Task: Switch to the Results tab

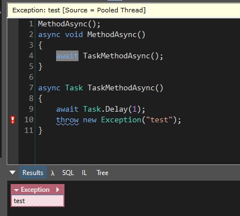Action: tap(33, 172)
